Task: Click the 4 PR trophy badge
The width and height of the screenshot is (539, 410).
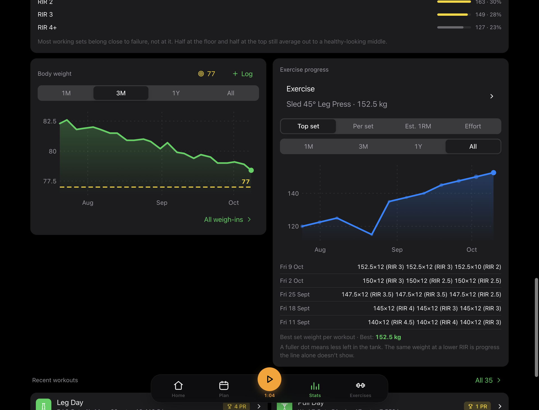Action: click(236, 406)
